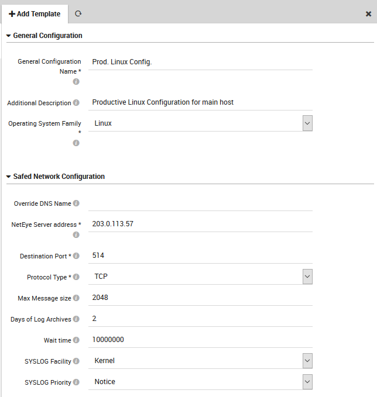Screen dimensions: 377x397
Task: Click info icon beside Days of Log Archives
Action: pos(76,319)
